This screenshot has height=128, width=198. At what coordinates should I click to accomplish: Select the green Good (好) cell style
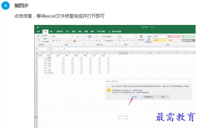coord(189,36)
